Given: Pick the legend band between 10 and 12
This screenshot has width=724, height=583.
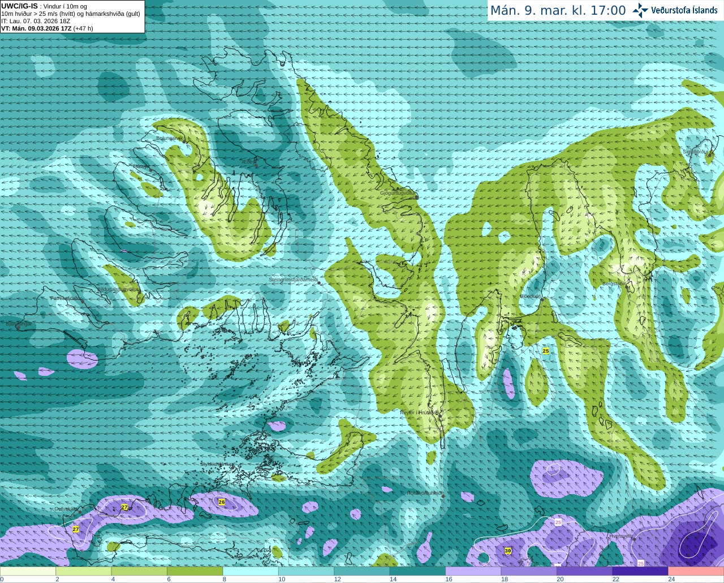Looking at the screenshot, I should click(x=306, y=571).
